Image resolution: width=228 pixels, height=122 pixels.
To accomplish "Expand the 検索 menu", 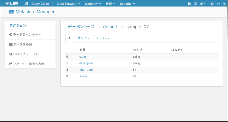I will (110, 4).
